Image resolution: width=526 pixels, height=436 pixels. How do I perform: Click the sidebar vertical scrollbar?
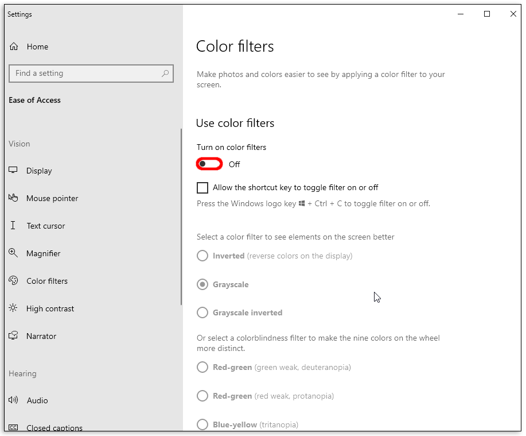(x=181, y=218)
